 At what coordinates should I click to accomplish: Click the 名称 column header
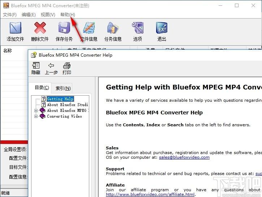point(8,51)
